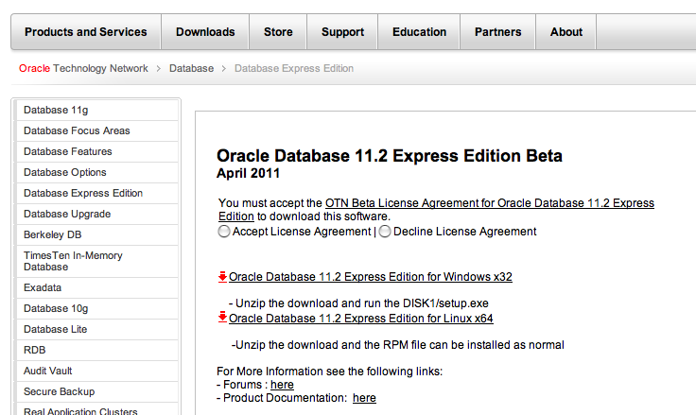Screen dimensions: 696x415
Task: Open Database Lite in sidebar
Action: click(97, 329)
